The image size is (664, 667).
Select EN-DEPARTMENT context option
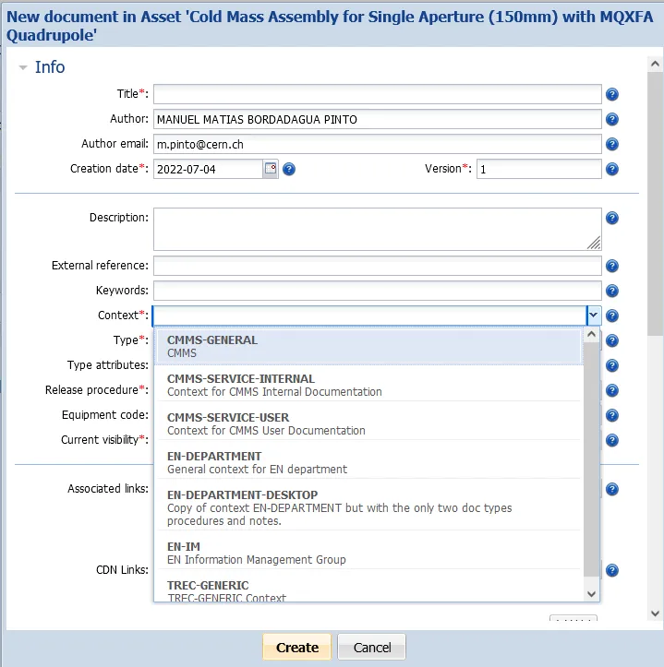368,462
